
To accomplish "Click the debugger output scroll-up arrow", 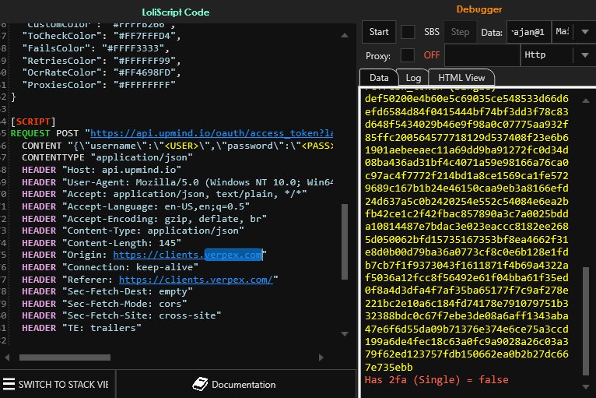I will click(586, 100).
